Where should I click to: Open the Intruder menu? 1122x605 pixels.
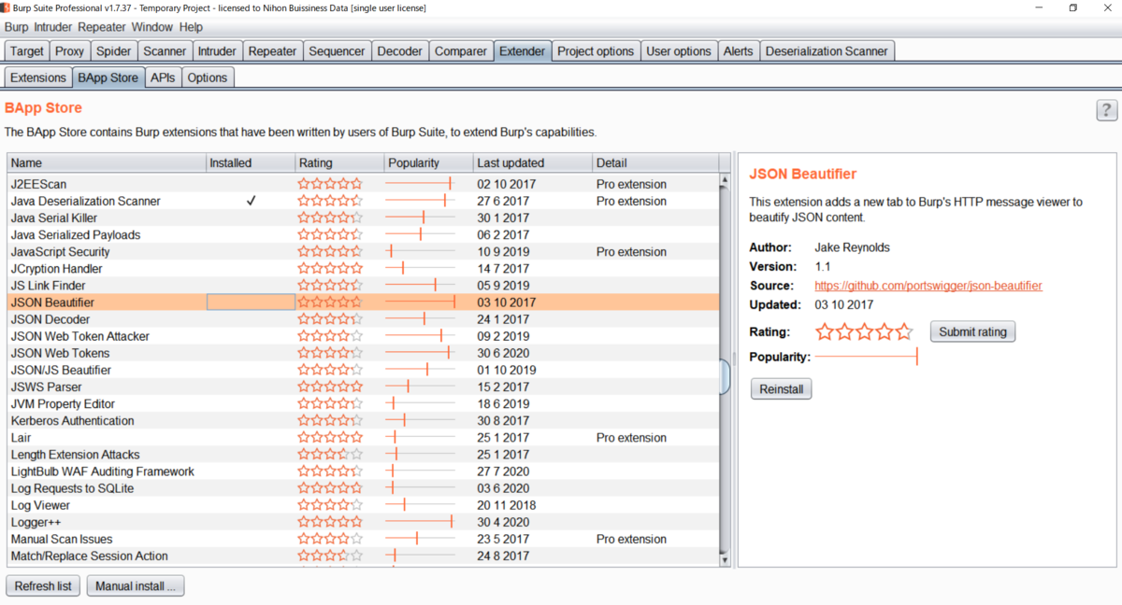pos(53,27)
